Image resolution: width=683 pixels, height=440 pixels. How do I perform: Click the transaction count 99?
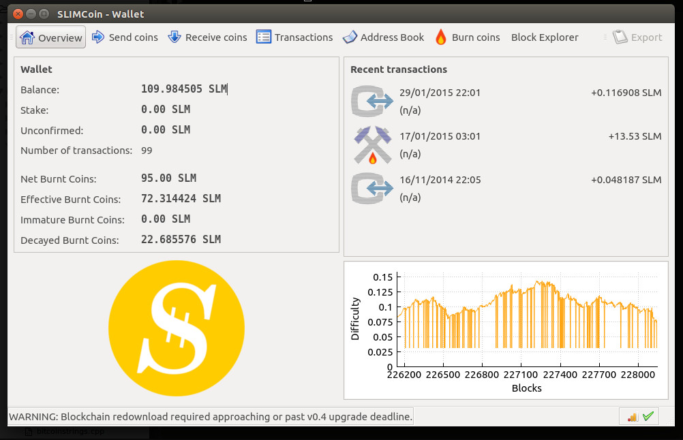[x=147, y=151]
